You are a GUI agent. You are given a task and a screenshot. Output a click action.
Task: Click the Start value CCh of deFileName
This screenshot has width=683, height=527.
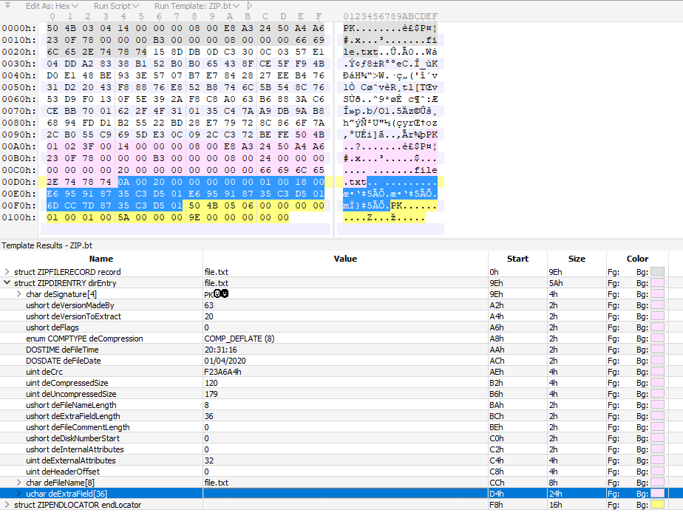(x=497, y=483)
